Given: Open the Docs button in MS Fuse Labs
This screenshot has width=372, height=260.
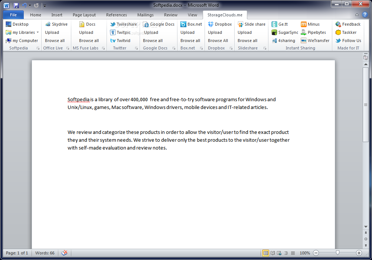Looking at the screenshot, I should tap(87, 24).
